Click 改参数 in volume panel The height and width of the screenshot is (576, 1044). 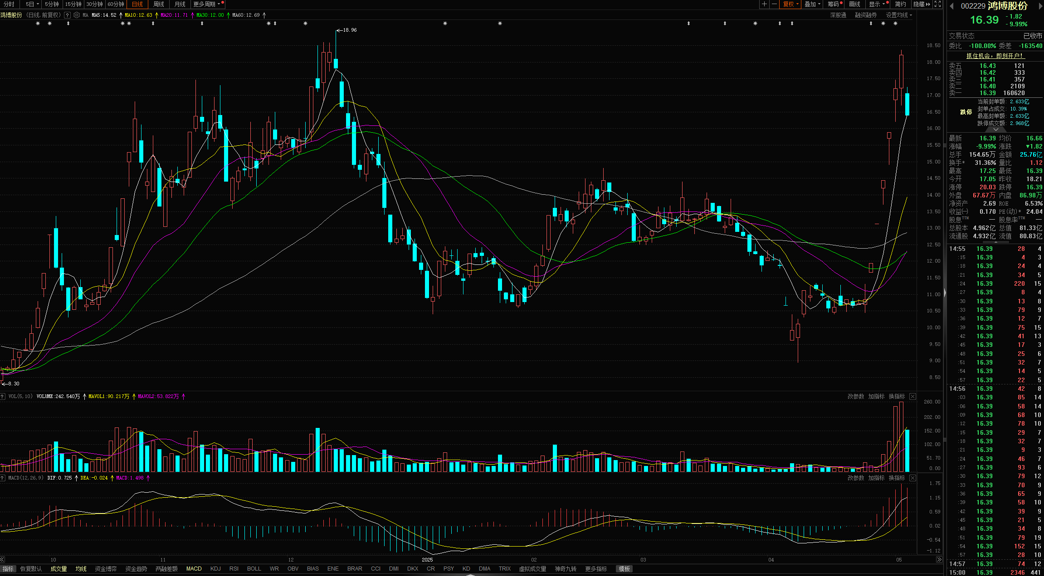[x=856, y=396]
